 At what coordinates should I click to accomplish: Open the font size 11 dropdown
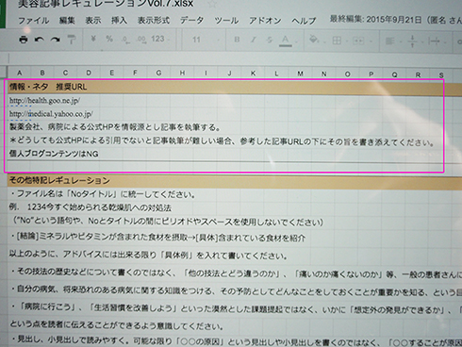point(206,40)
